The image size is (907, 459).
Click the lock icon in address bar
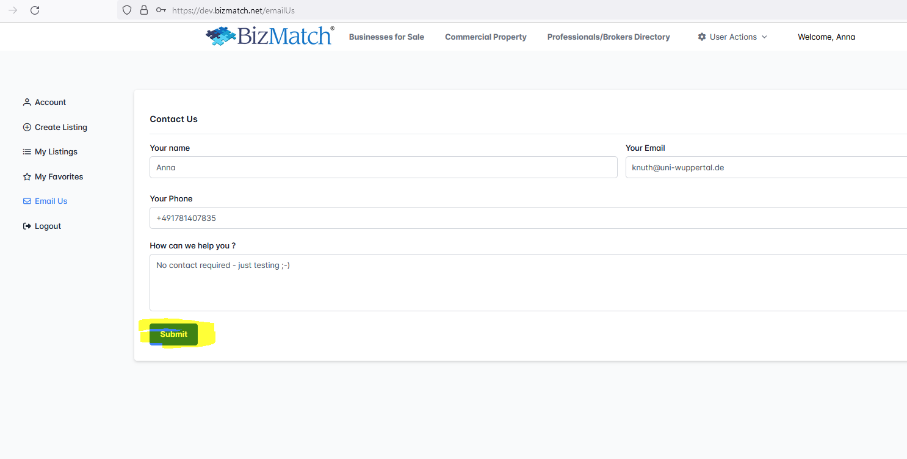point(144,10)
